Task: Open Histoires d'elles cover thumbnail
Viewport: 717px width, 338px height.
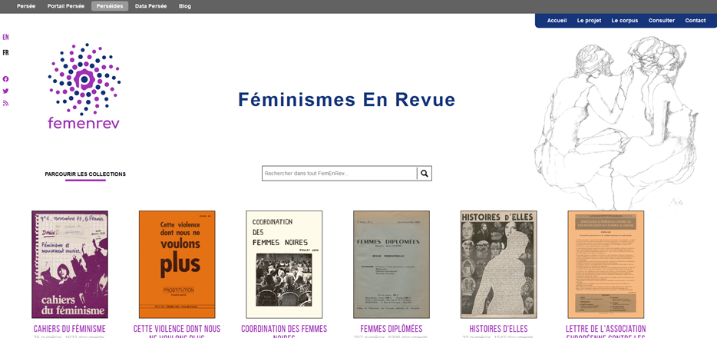Action: (498, 264)
